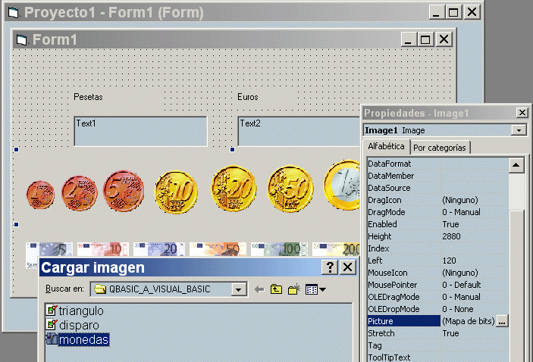
Task: Click the 2 cent coin image
Action: click(79, 193)
